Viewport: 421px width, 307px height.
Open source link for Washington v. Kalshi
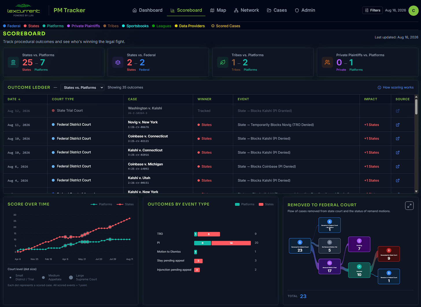[398, 111]
